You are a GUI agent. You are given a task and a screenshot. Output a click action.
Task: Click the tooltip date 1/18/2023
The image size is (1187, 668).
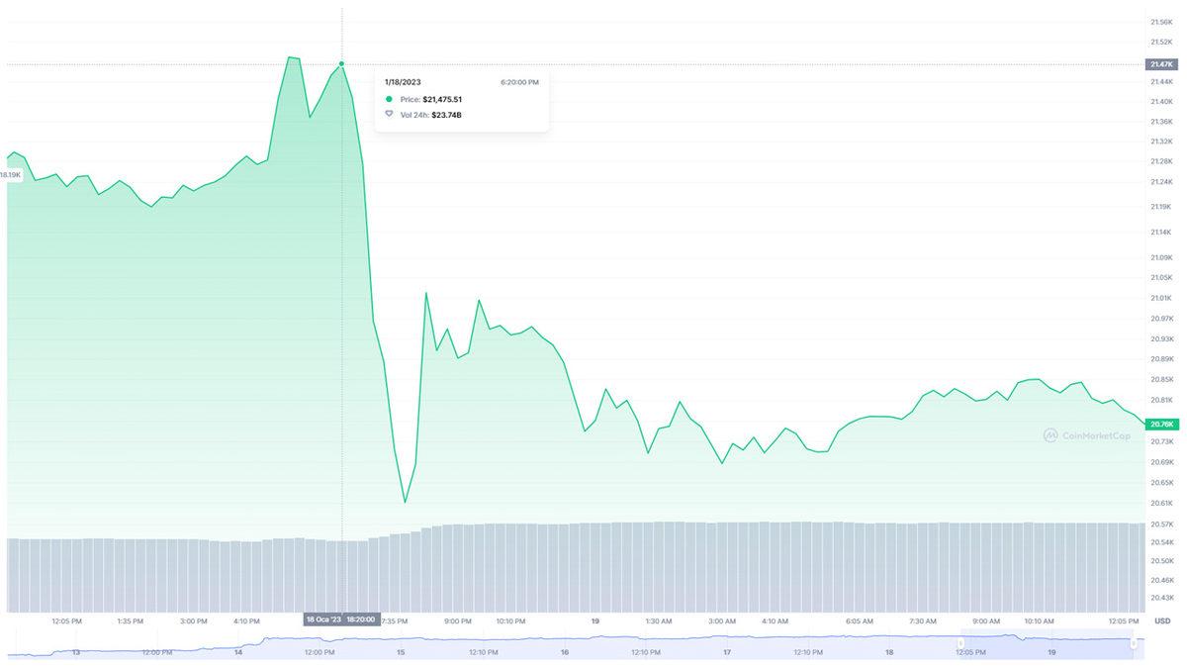pyautogui.click(x=403, y=82)
